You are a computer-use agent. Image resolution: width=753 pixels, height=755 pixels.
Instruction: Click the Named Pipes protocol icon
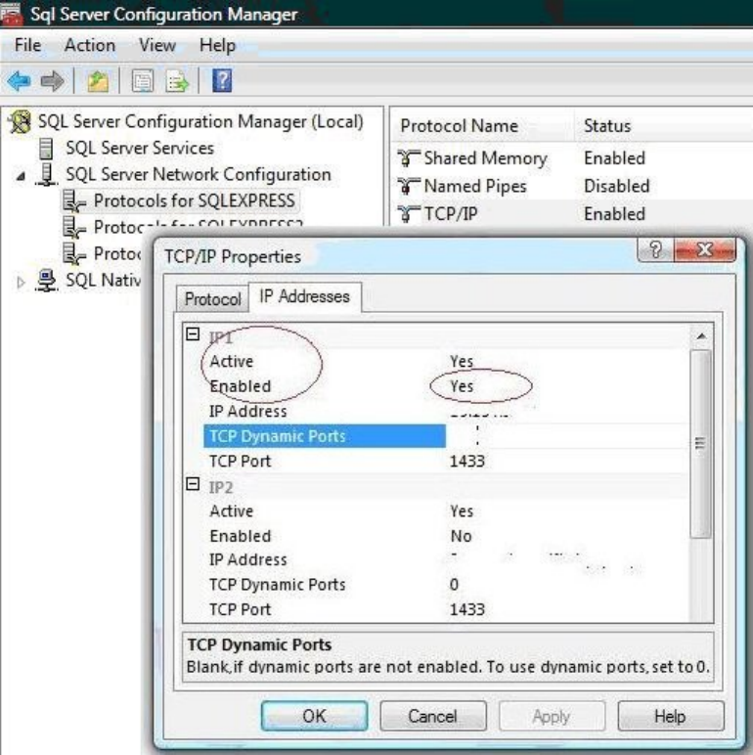pos(408,186)
